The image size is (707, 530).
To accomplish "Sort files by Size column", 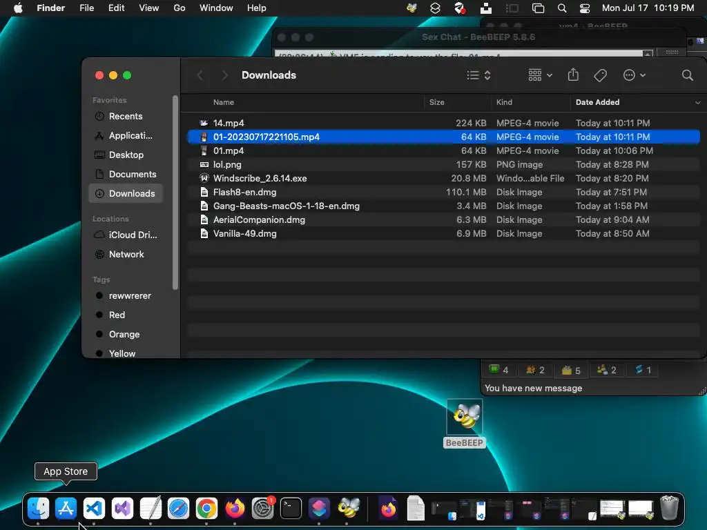I will [x=436, y=102].
